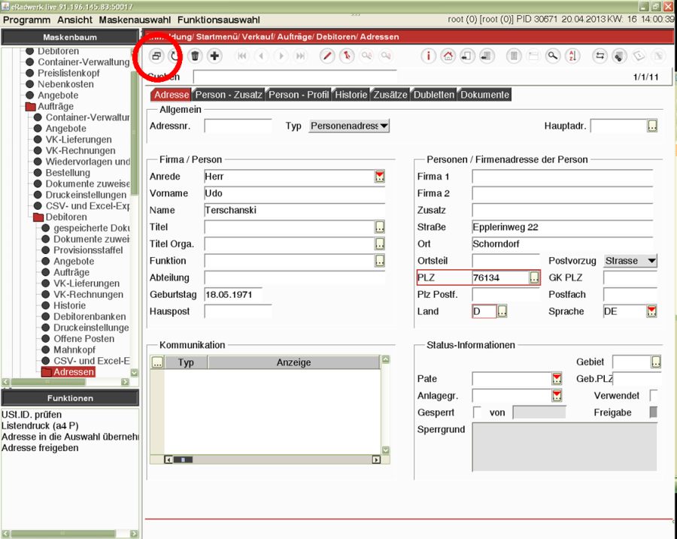Switch to the Person - Zusatz tab
This screenshot has width=677, height=539.
pyautogui.click(x=229, y=95)
